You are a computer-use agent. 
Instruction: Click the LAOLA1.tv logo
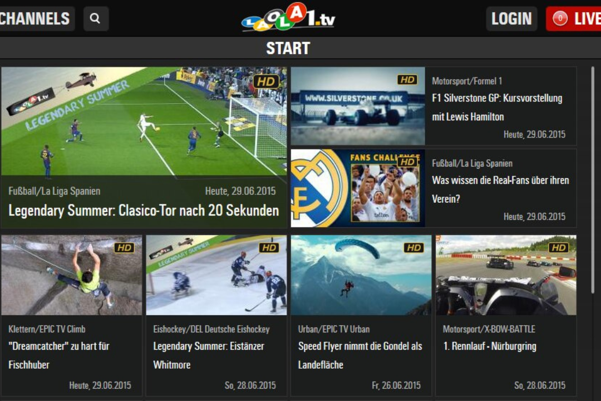tap(288, 18)
